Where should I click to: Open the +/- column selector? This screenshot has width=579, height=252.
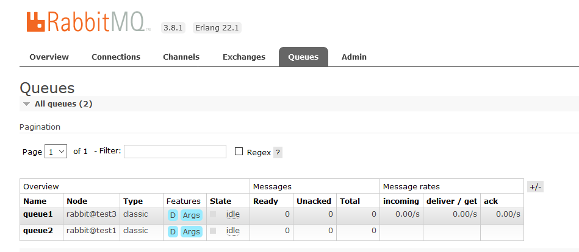pyautogui.click(x=536, y=187)
